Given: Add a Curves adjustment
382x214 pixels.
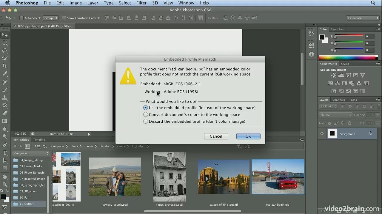Looking at the screenshot, I should click(348, 75).
